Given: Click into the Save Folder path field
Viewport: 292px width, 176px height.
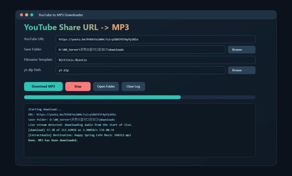Looking at the screenshot, I should click(x=140, y=50).
